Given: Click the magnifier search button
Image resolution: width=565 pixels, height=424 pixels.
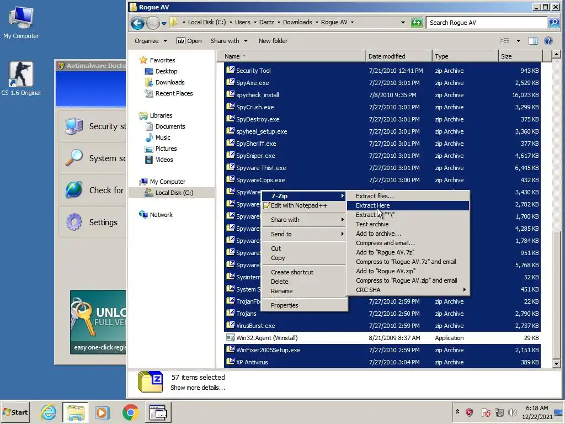Looking at the screenshot, I should tap(553, 23).
